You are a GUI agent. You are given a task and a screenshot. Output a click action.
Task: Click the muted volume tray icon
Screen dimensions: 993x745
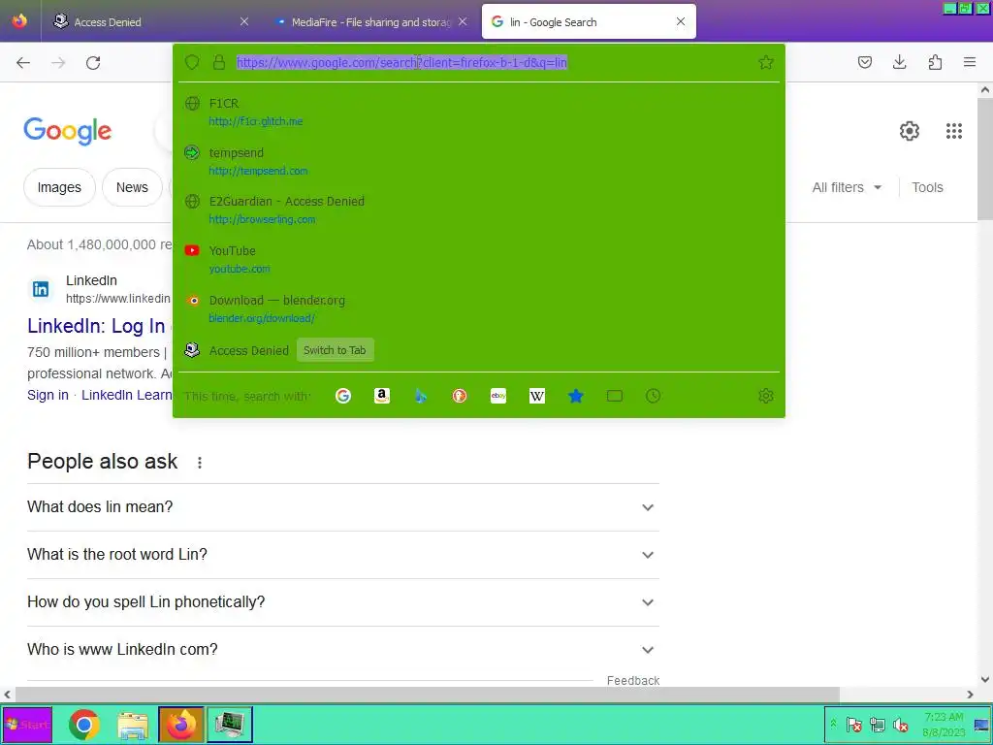click(x=900, y=725)
